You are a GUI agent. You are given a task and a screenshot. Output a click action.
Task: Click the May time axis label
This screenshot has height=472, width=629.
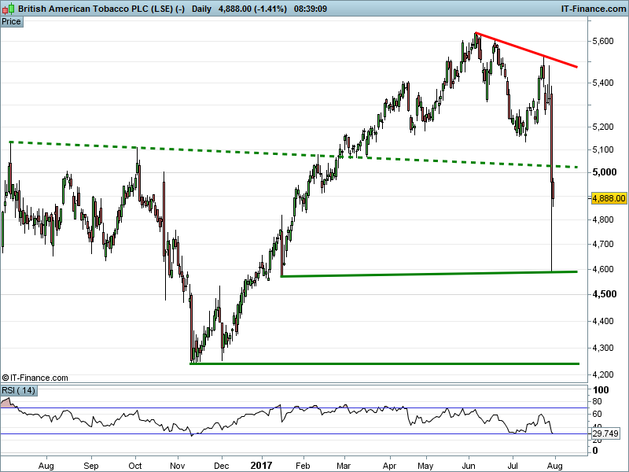pos(425,466)
